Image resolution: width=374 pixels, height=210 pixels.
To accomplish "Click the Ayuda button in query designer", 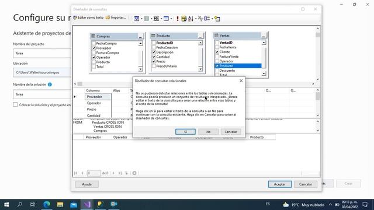I will point(87,184).
